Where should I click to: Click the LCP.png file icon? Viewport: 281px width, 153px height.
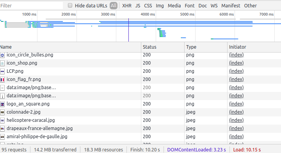click(x=2, y=72)
